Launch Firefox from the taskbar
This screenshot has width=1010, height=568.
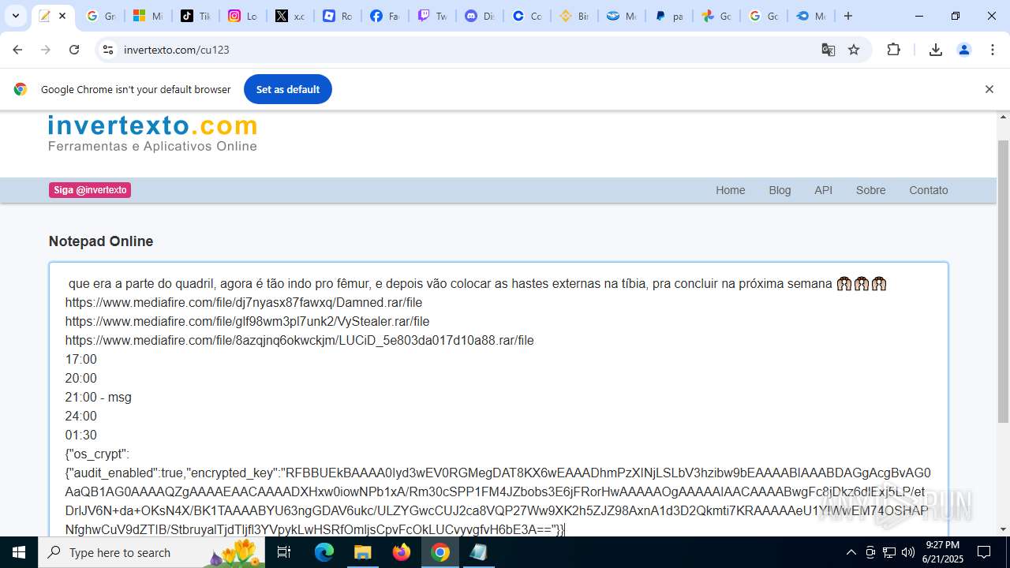(x=402, y=552)
